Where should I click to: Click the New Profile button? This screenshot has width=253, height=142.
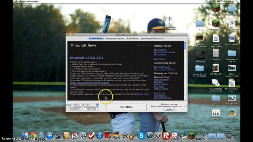pos(75,109)
